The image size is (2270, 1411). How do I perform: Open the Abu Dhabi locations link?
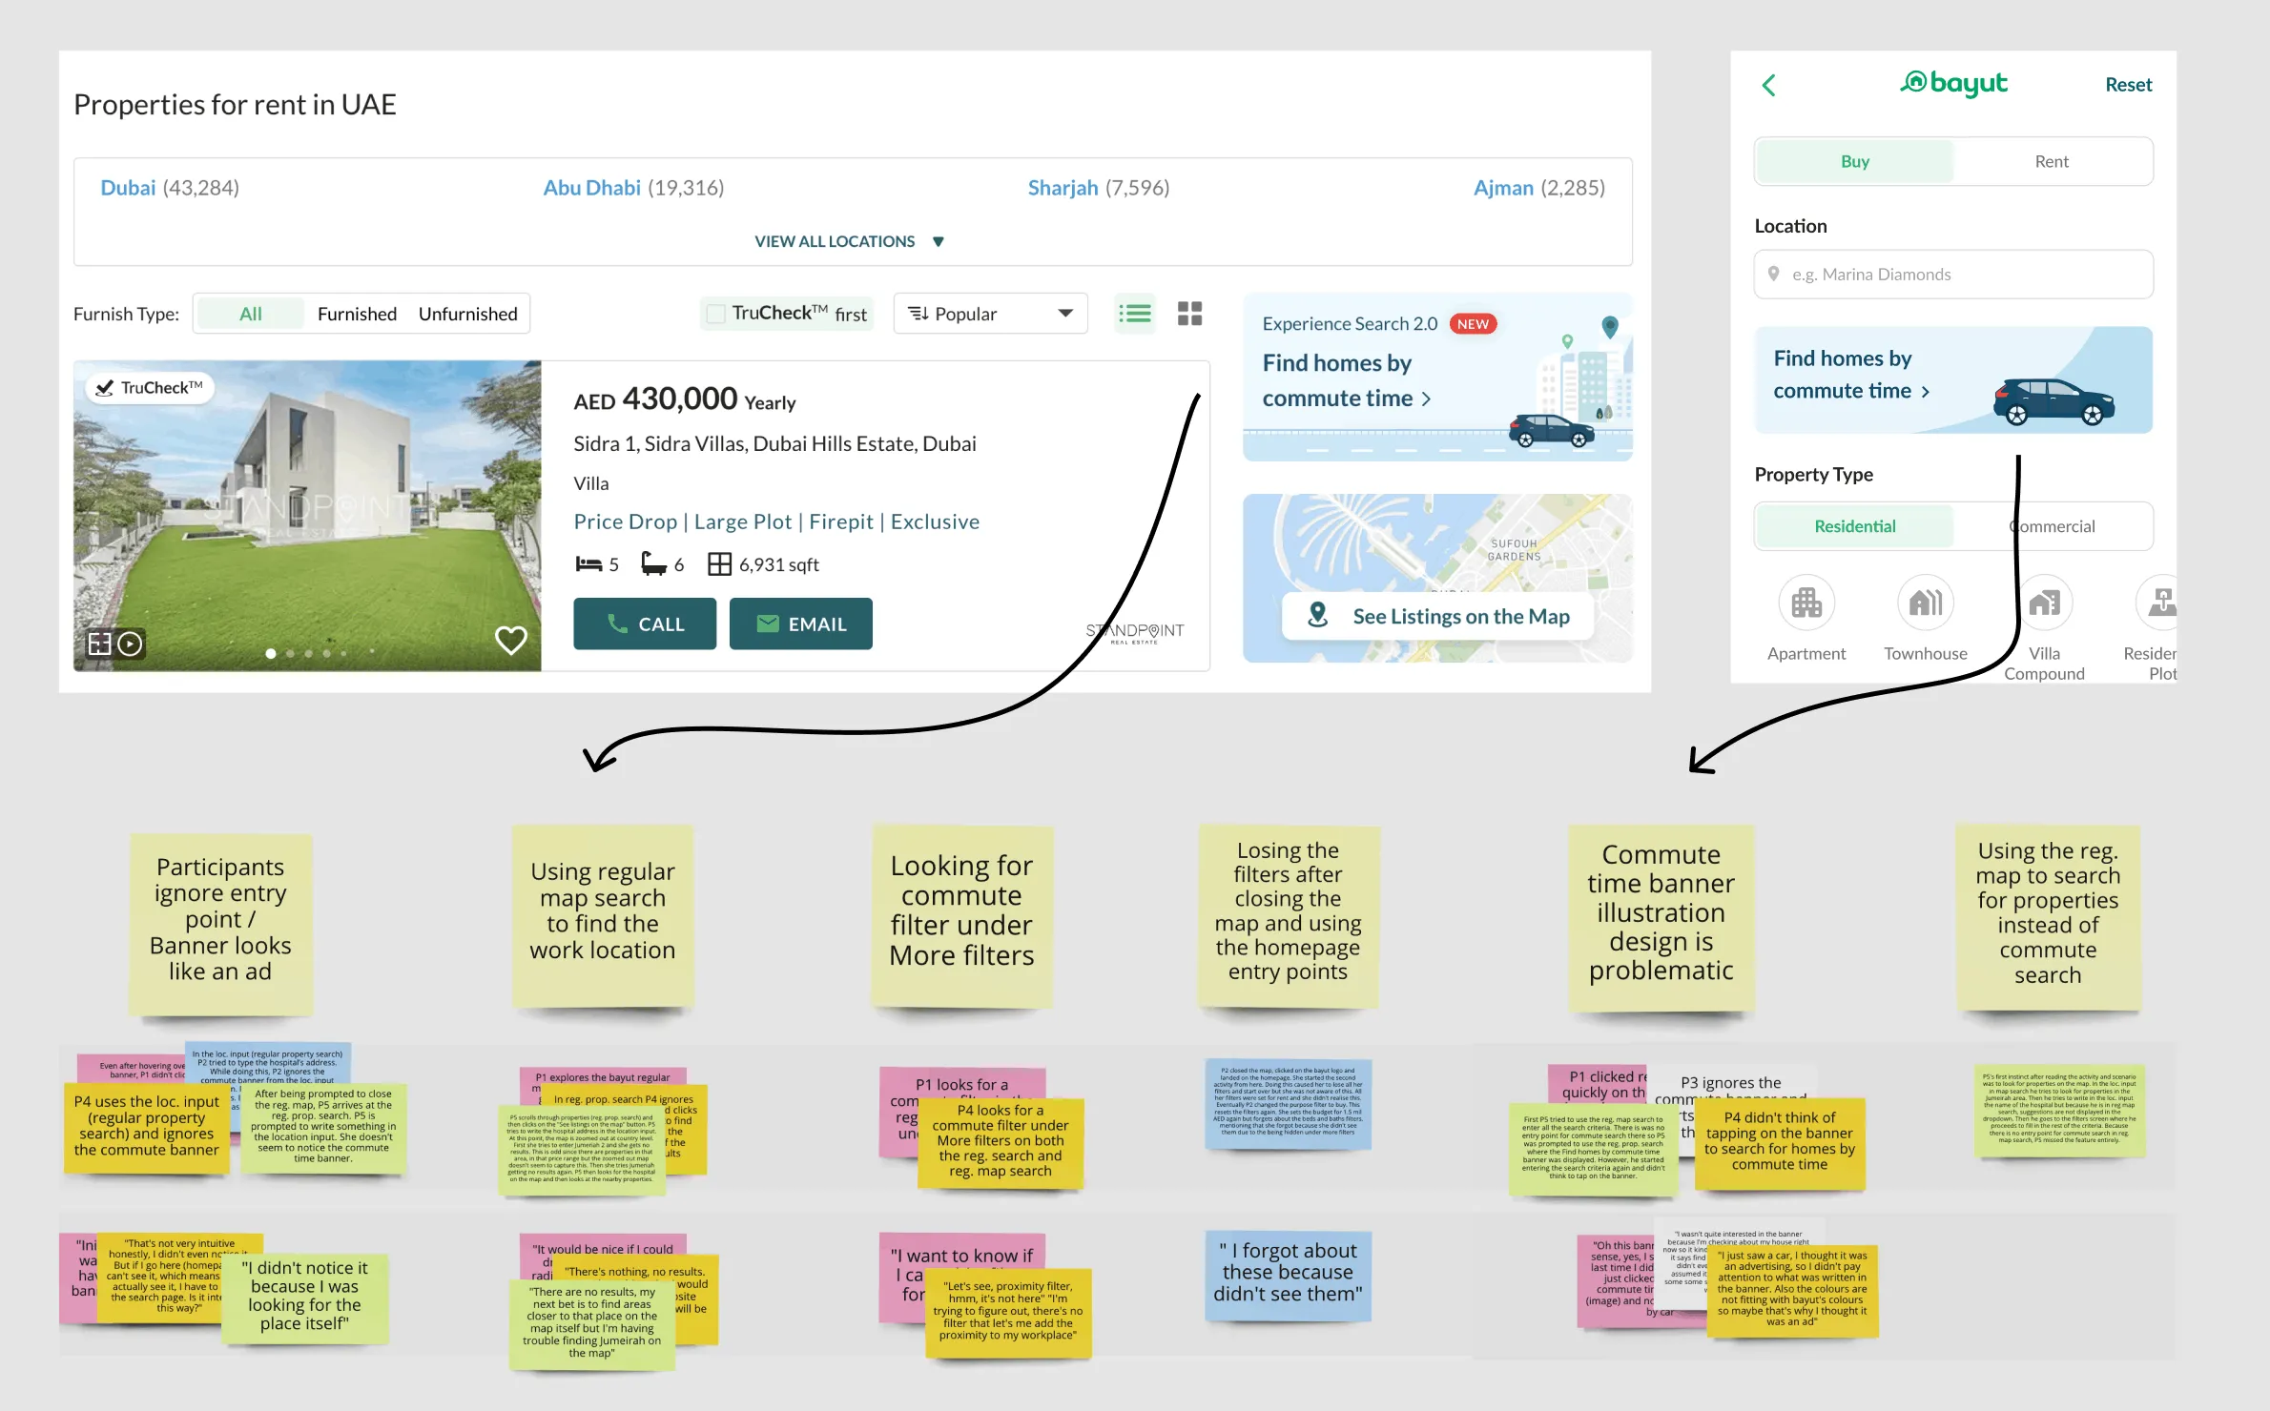(591, 188)
